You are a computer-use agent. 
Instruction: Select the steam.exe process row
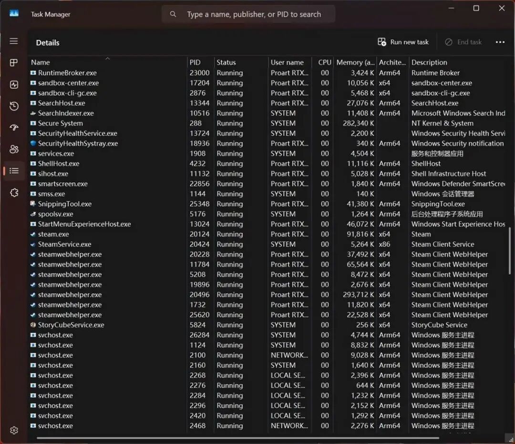click(268, 234)
